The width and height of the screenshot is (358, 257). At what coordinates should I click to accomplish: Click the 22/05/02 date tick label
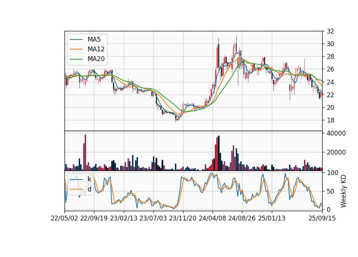click(x=65, y=218)
